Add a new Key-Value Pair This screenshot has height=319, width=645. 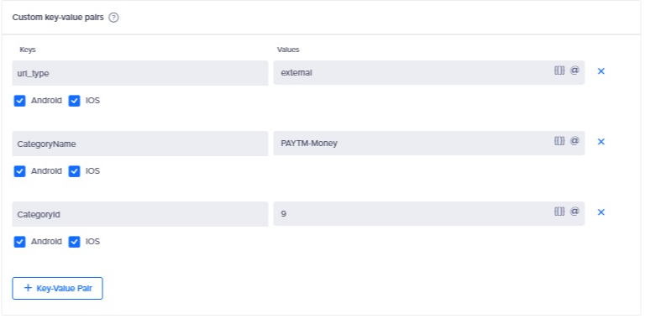coord(58,288)
